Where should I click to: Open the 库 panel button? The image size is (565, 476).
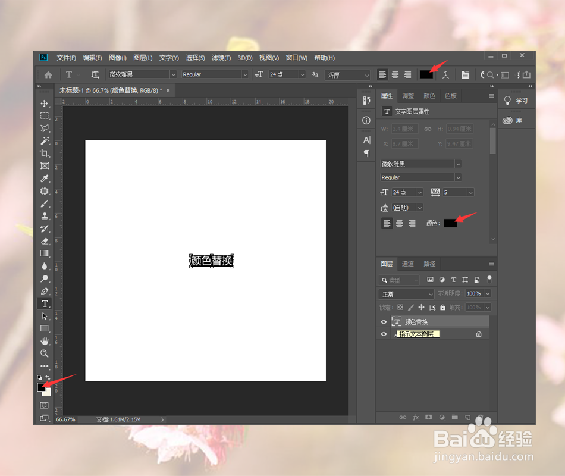pyautogui.click(x=513, y=120)
